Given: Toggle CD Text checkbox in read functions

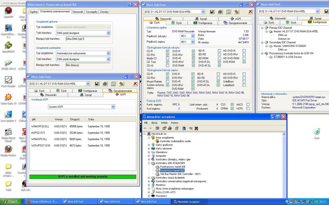Looking at the screenshot, I should click(x=168, y=62).
